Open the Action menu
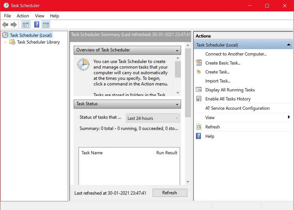 (x=23, y=16)
